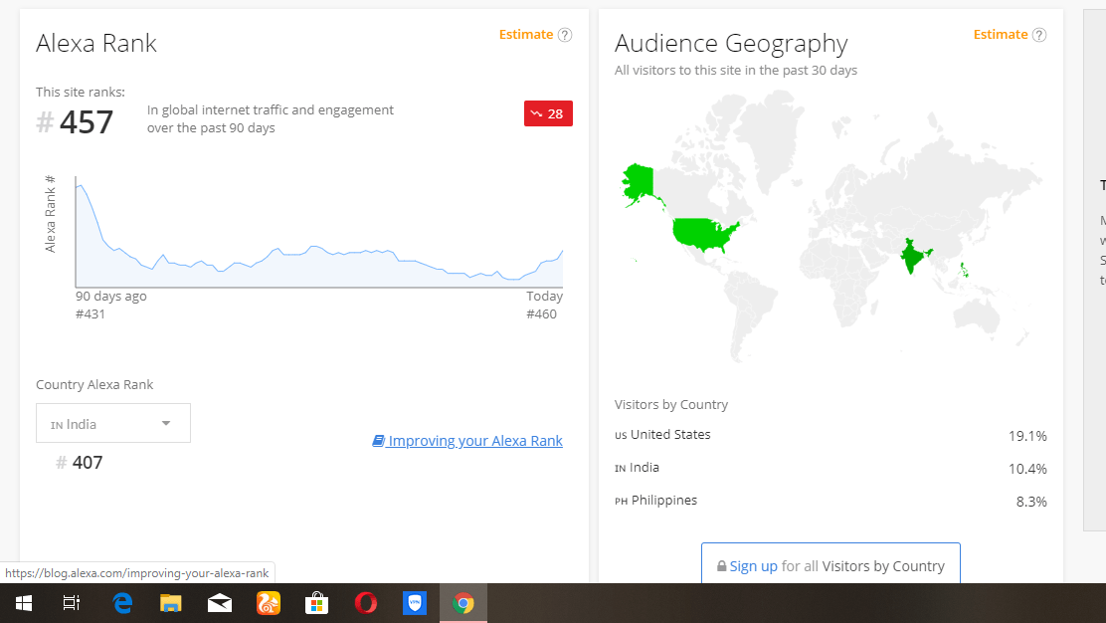Click Estimate in the Audience Geography panel
The height and width of the screenshot is (623, 1106).
coord(1002,34)
